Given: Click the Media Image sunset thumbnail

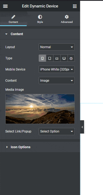Looking at the screenshot, I should (40, 109).
